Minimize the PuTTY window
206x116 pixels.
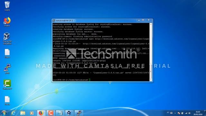(x=139, y=20)
